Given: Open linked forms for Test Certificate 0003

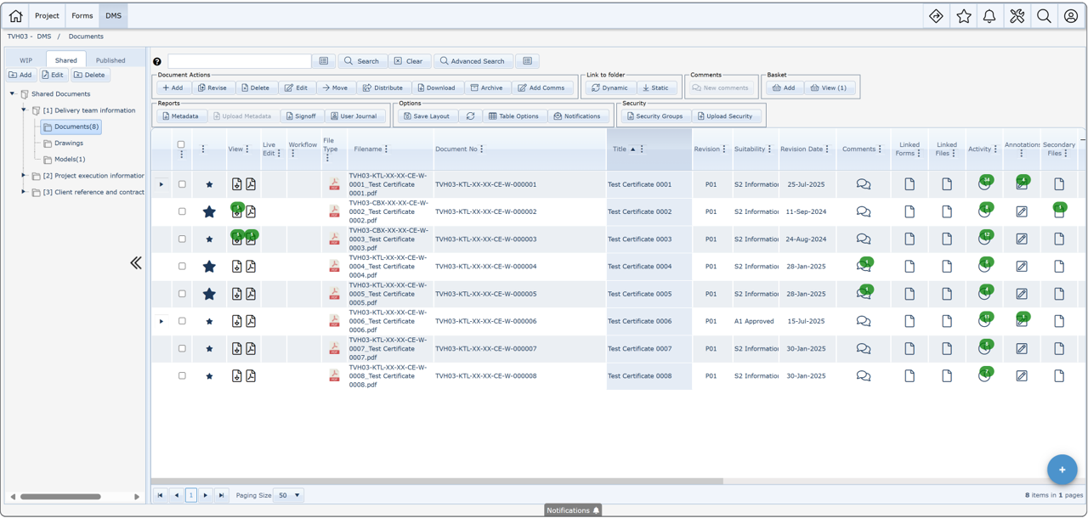Looking at the screenshot, I should coord(909,239).
